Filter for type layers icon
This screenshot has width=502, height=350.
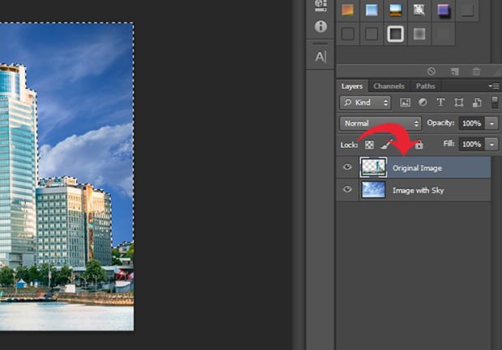pos(440,103)
